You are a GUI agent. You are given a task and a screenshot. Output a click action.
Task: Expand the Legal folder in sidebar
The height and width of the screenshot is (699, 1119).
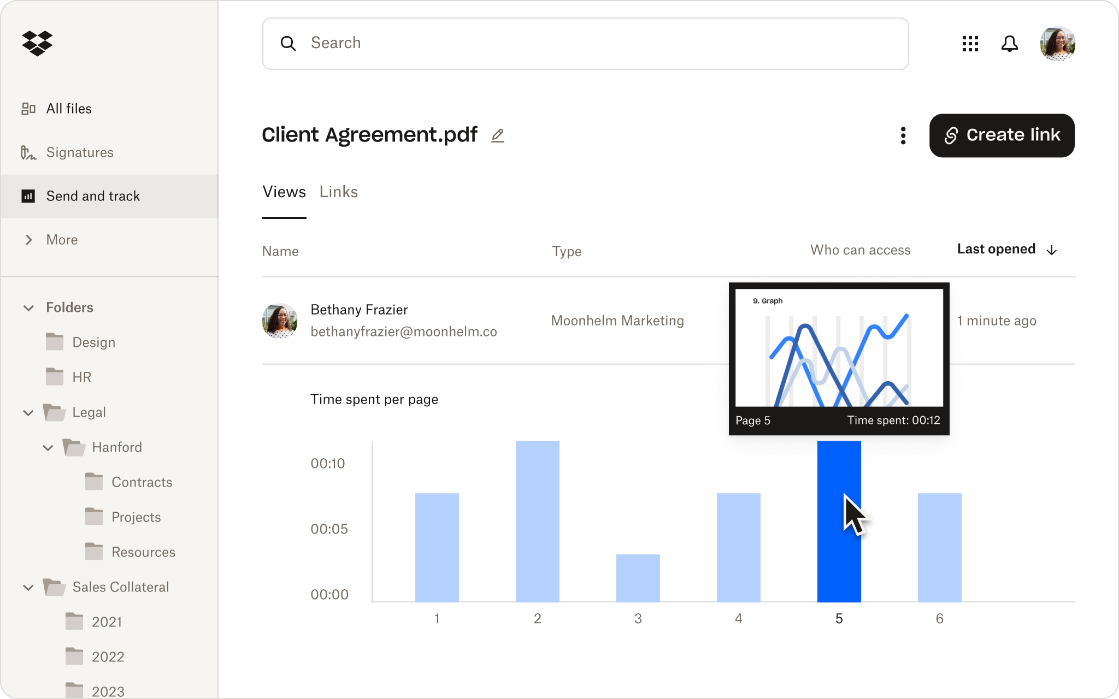pyautogui.click(x=29, y=412)
